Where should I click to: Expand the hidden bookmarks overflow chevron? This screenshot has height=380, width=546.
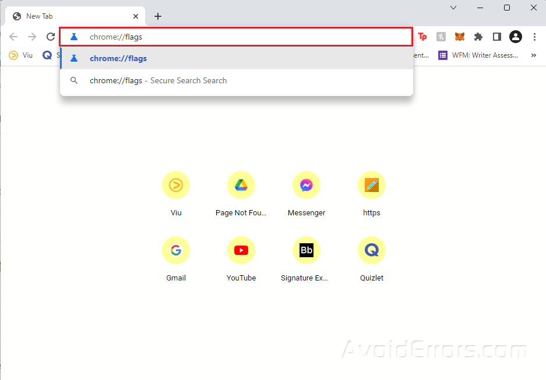[533, 55]
